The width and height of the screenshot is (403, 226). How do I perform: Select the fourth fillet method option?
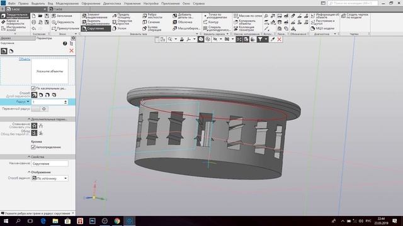pyautogui.click(x=54, y=95)
